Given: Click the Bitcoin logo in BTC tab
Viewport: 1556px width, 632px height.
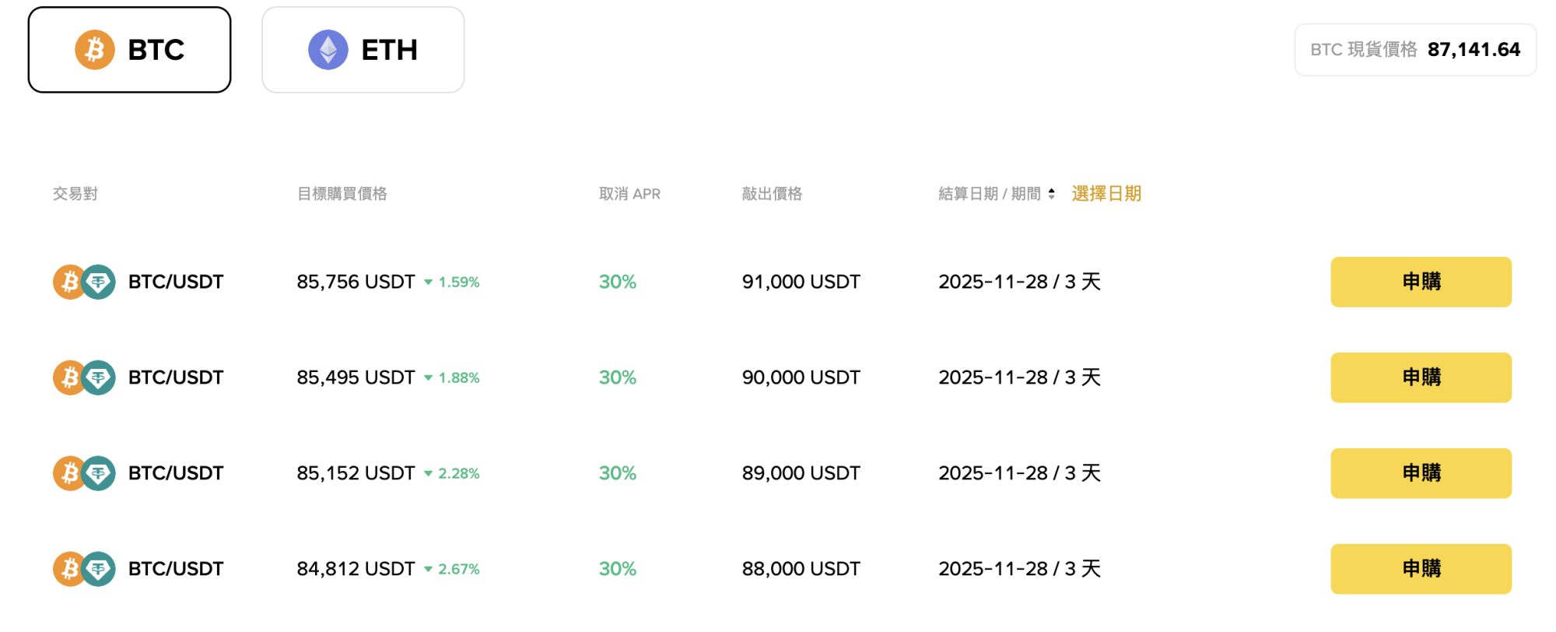Looking at the screenshot, I should point(95,50).
